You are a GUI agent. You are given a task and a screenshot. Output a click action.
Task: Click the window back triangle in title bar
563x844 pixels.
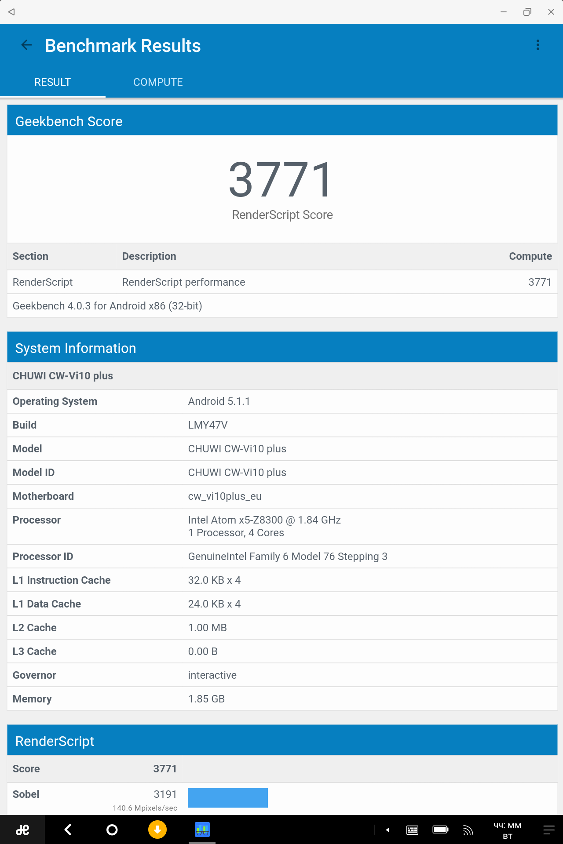tap(11, 12)
